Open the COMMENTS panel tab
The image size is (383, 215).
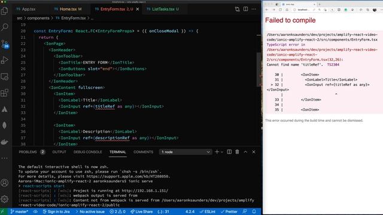pyautogui.click(x=143, y=152)
